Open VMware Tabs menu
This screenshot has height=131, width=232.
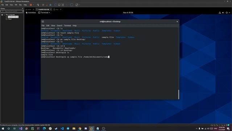pyautogui.click(x=20, y=5)
